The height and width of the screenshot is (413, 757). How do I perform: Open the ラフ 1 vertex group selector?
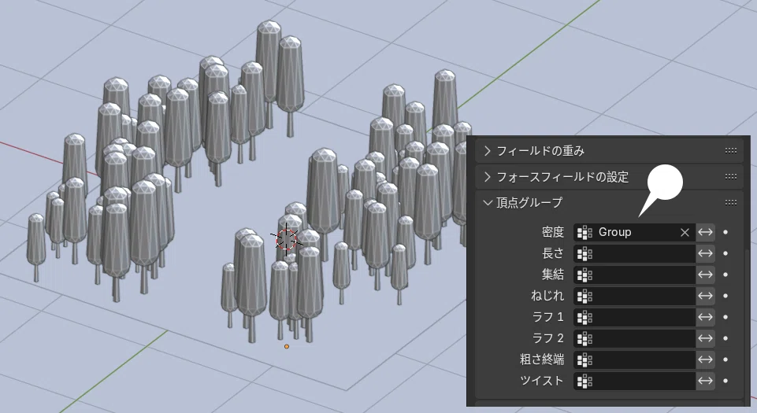click(634, 317)
